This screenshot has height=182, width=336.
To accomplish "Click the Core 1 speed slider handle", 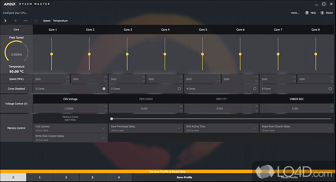I will point(52,54).
